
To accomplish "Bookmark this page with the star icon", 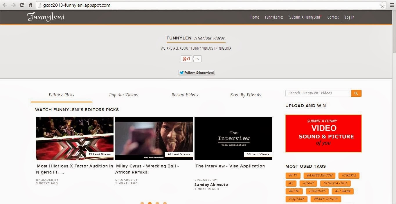I will click(x=382, y=5).
